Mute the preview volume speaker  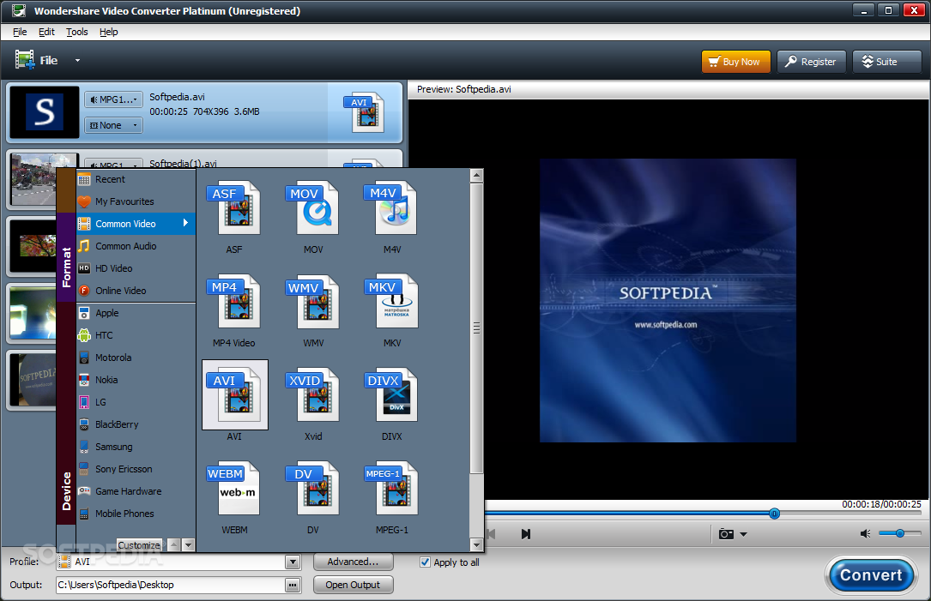pos(866,534)
